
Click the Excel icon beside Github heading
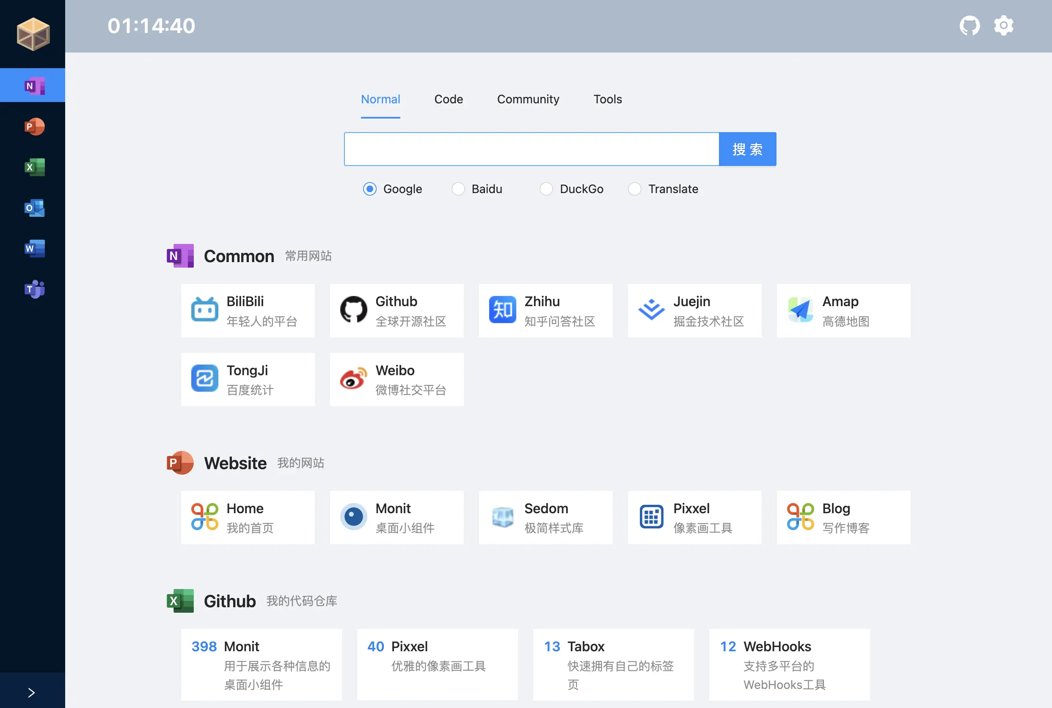click(180, 601)
